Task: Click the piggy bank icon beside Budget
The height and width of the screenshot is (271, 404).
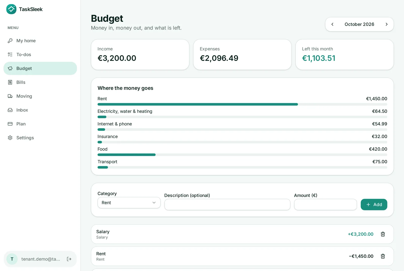Action: 10,68
